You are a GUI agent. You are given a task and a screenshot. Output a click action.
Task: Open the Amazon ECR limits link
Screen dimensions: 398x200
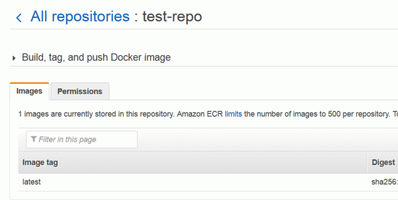(233, 114)
